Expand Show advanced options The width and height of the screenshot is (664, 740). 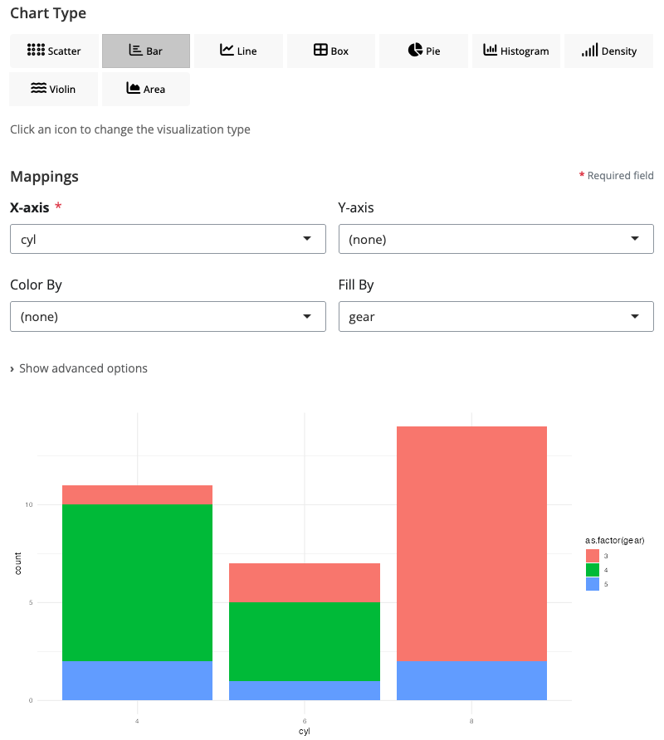click(79, 368)
